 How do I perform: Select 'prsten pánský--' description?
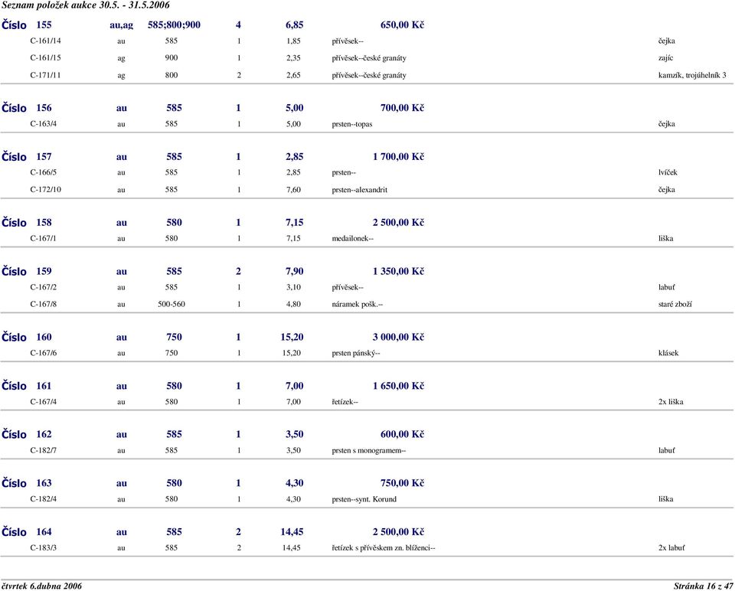coord(355,353)
